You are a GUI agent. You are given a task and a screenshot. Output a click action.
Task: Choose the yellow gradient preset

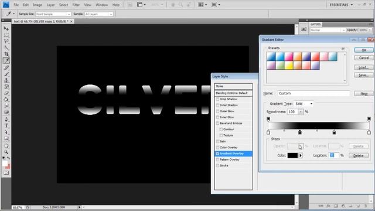pos(289,65)
